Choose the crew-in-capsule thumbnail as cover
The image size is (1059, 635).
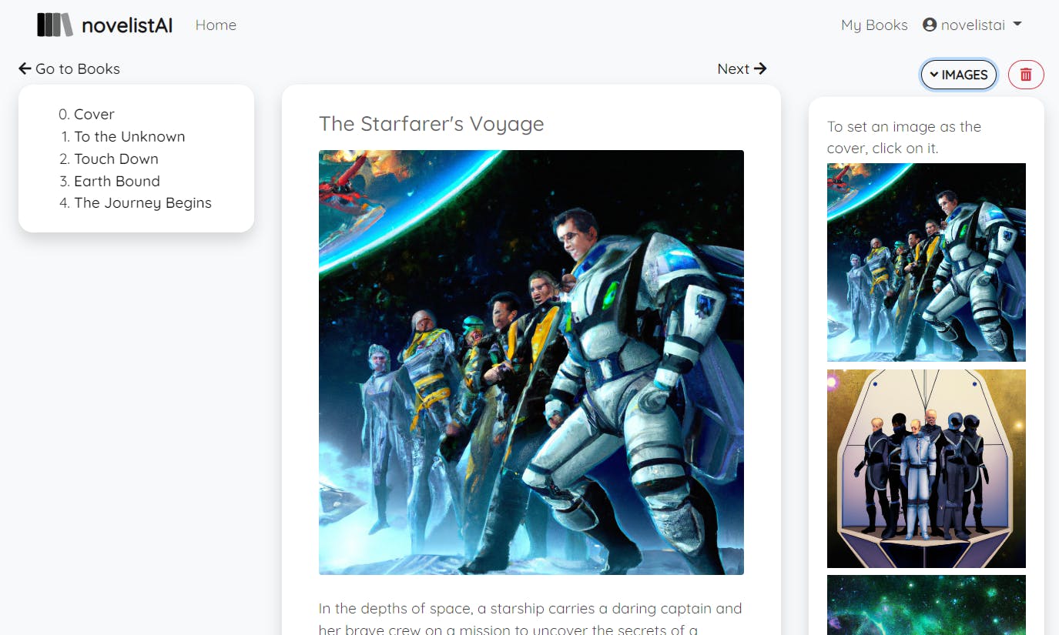tap(927, 469)
